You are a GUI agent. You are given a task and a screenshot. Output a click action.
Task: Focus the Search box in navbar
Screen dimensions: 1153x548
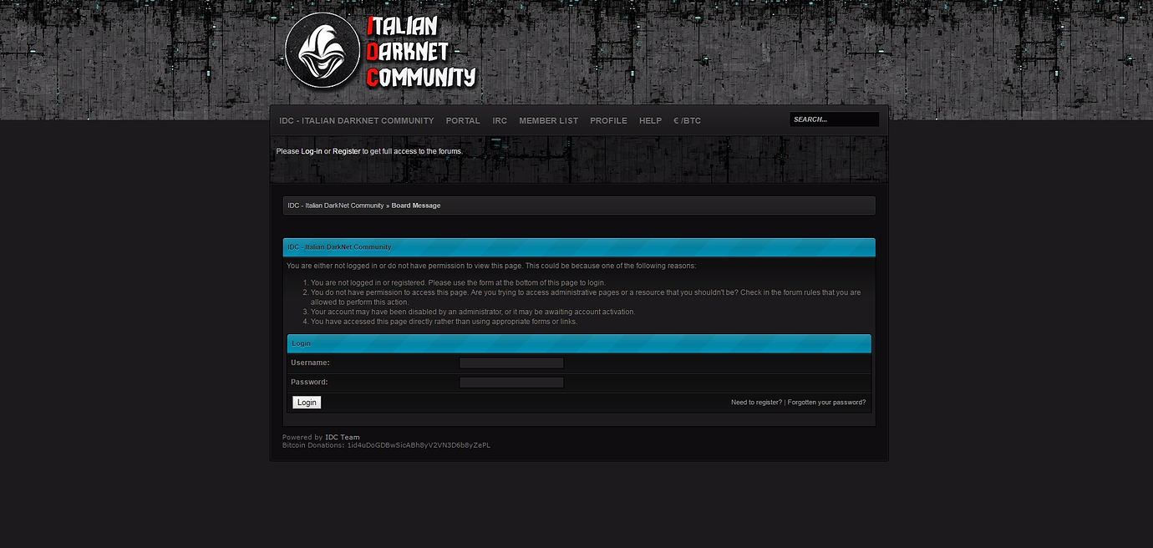coord(834,119)
